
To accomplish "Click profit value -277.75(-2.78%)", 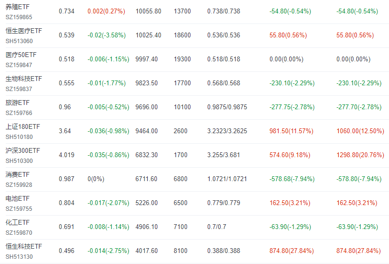I will (292, 107).
